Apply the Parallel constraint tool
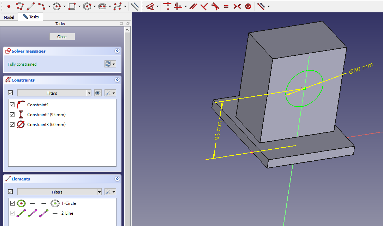 [193, 6]
